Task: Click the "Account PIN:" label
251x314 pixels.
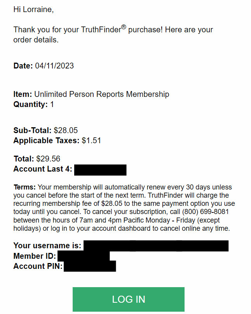Action: (x=38, y=266)
